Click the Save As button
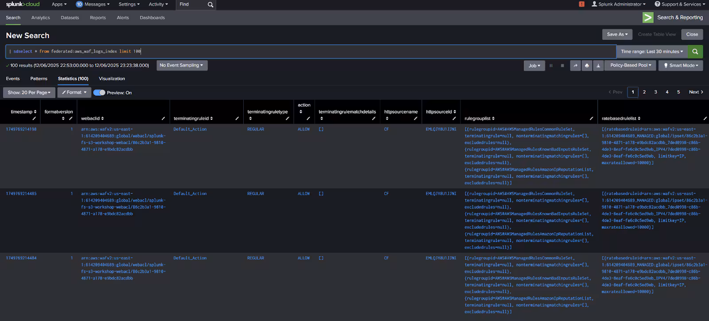Screen dimensions: 709x321 point(617,34)
